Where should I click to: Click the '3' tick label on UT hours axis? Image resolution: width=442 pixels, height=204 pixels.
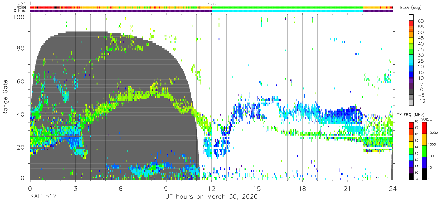click(x=75, y=189)
